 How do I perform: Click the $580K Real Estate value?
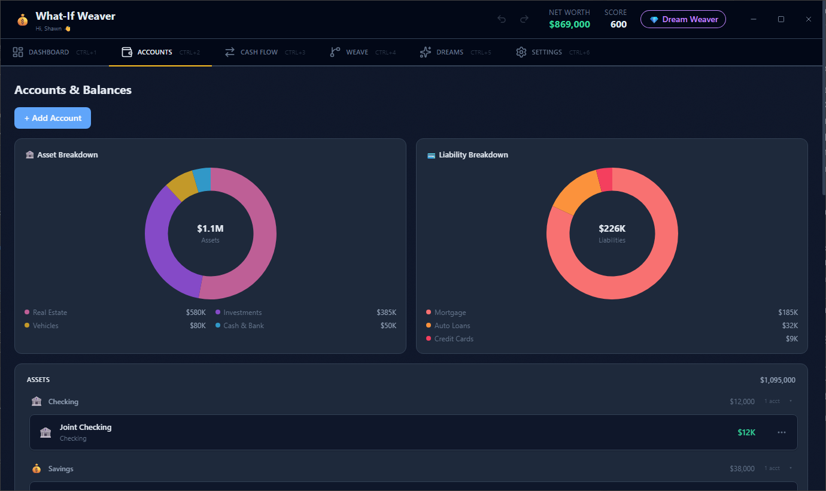pyautogui.click(x=196, y=312)
